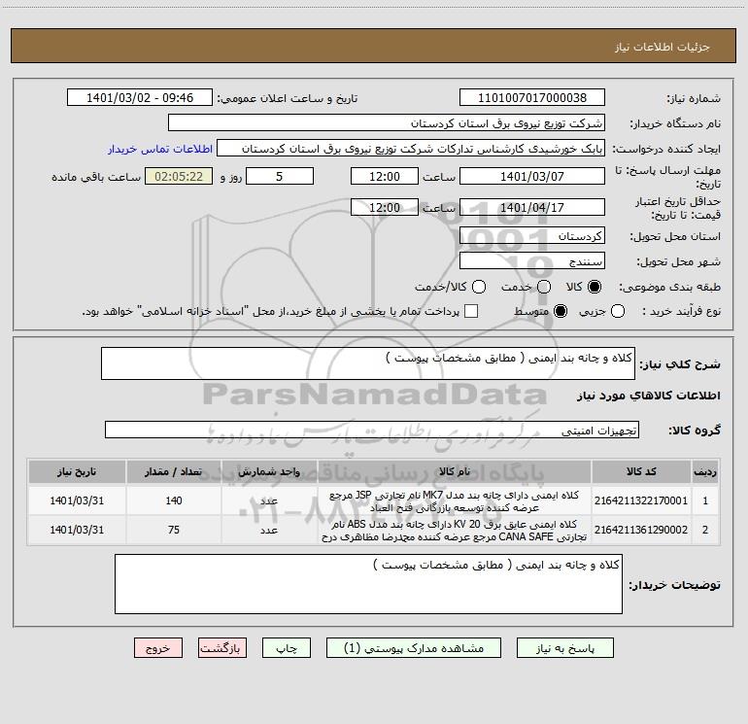This screenshot has height=724, width=748.
Task: Click the 'بازگشت' back button
Action: pos(222,648)
